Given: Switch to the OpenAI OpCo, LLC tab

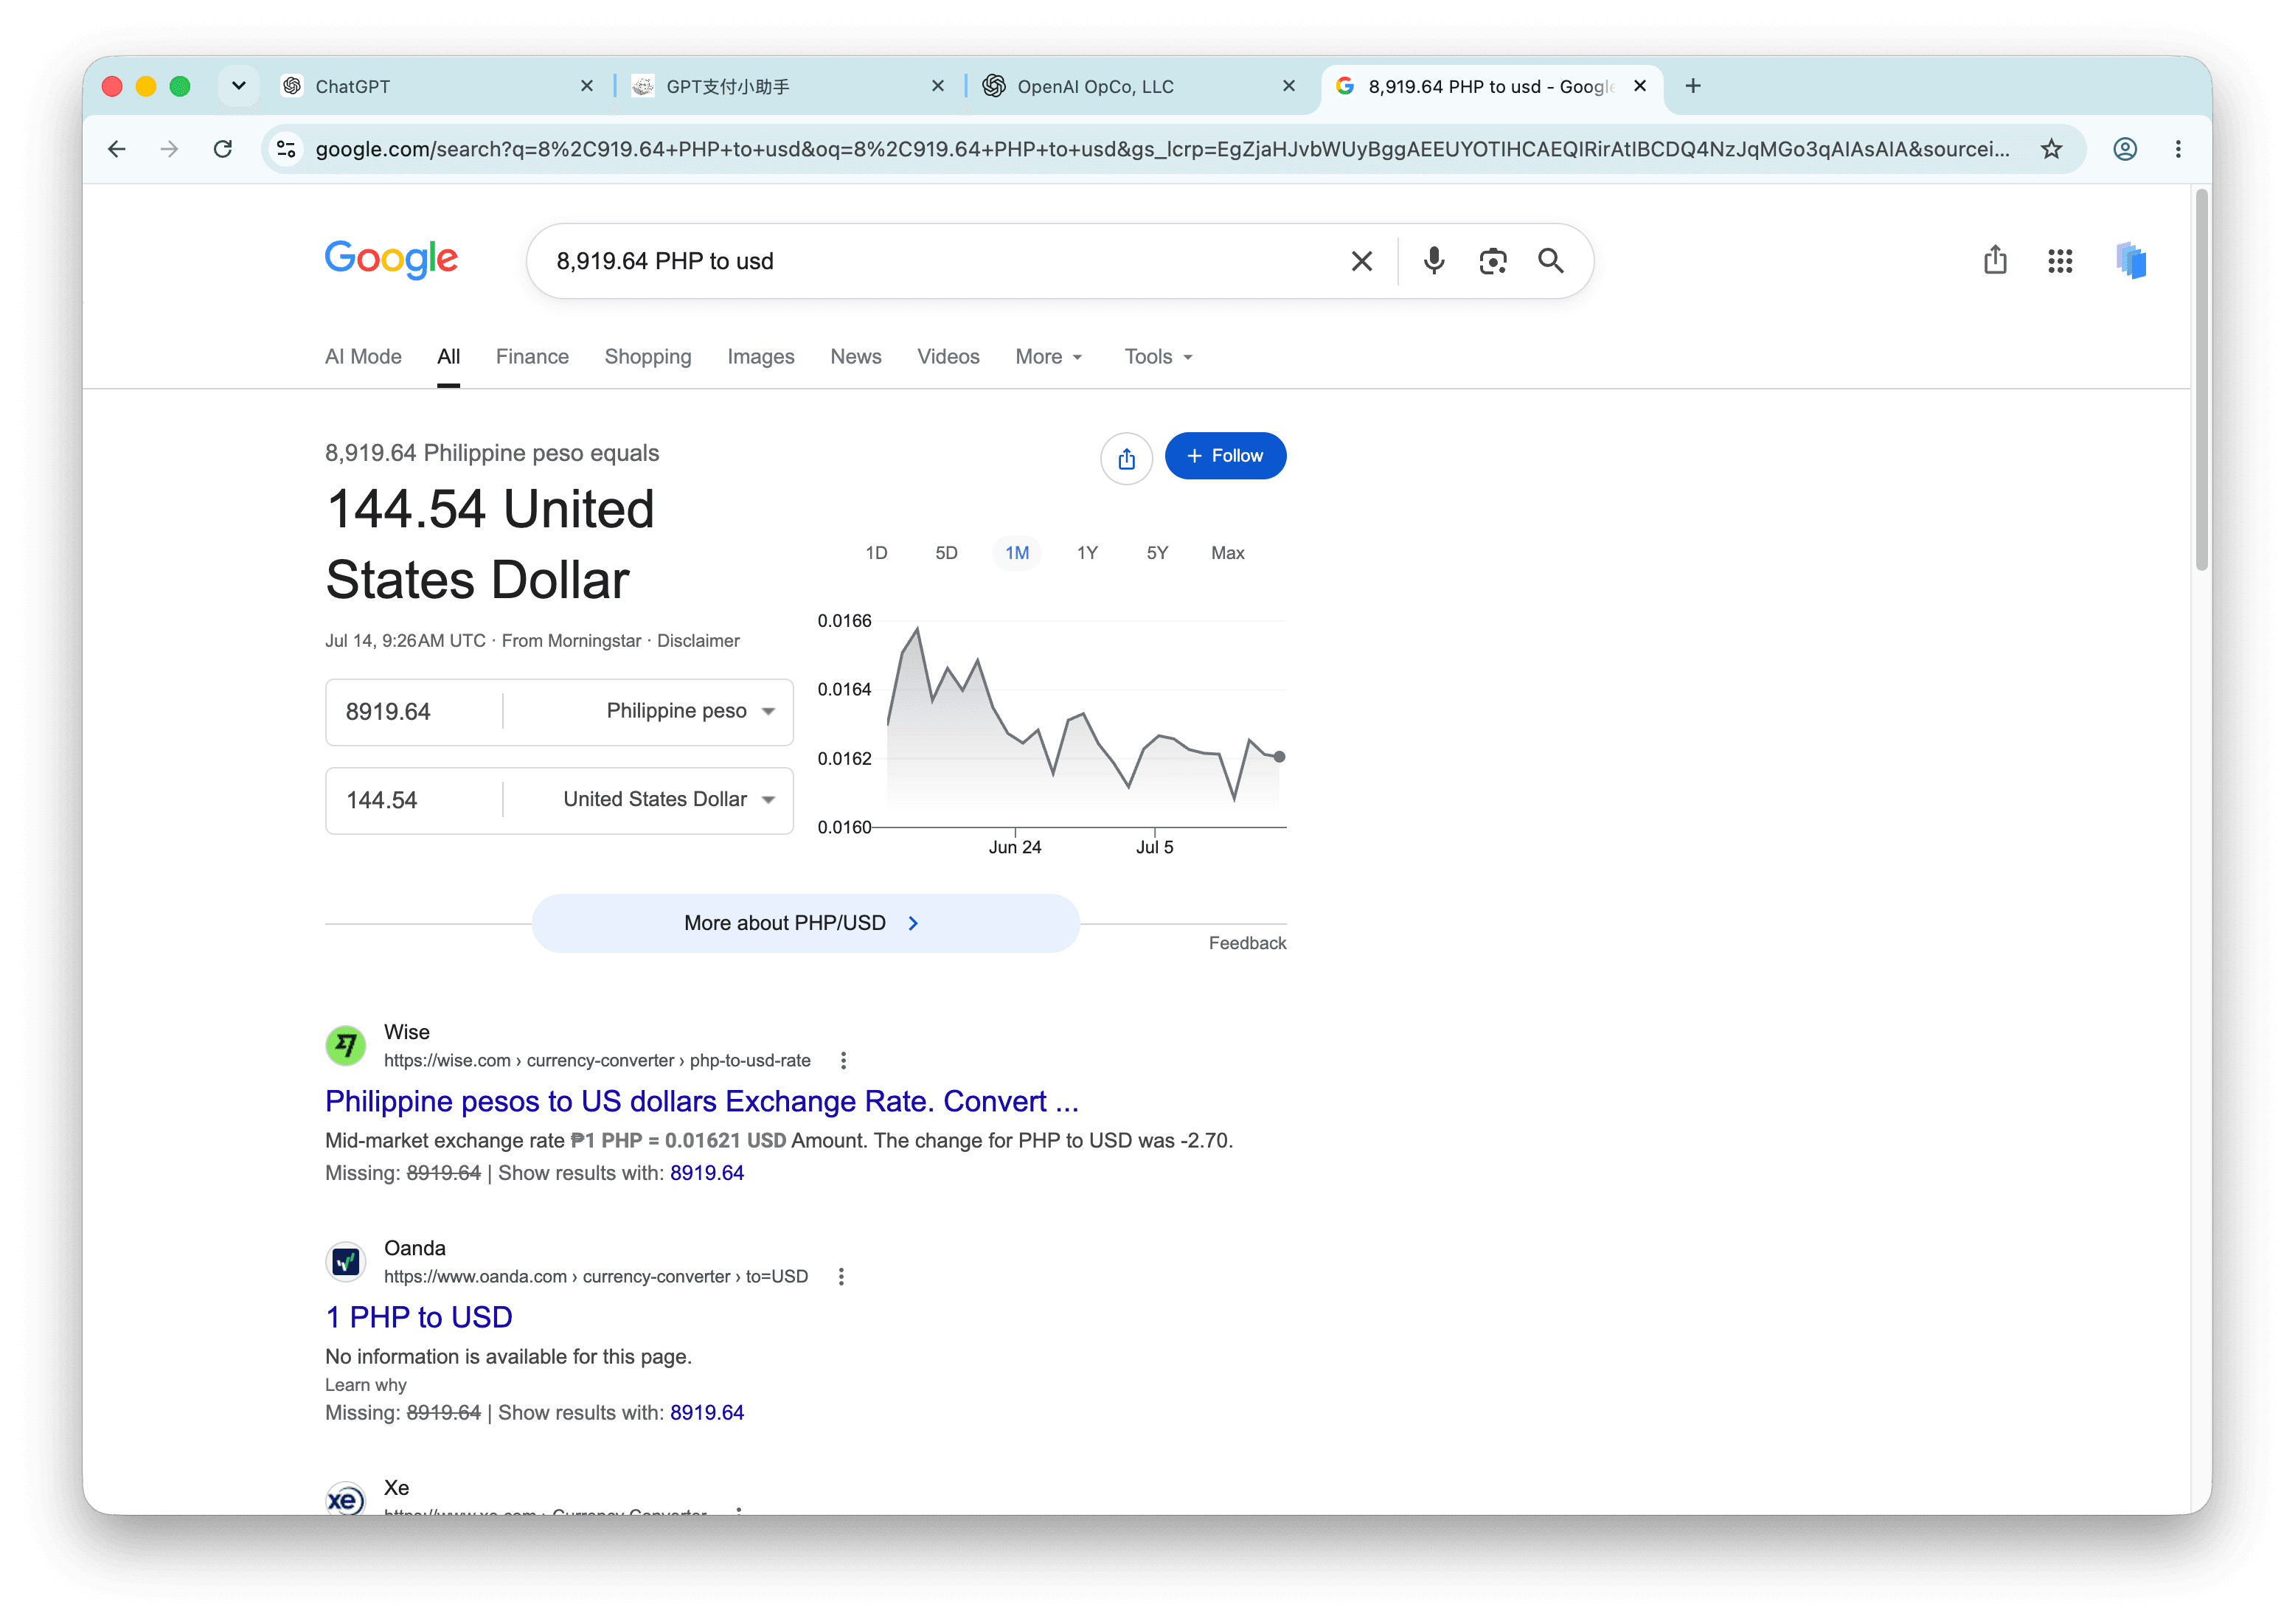Looking at the screenshot, I should 1139,86.
